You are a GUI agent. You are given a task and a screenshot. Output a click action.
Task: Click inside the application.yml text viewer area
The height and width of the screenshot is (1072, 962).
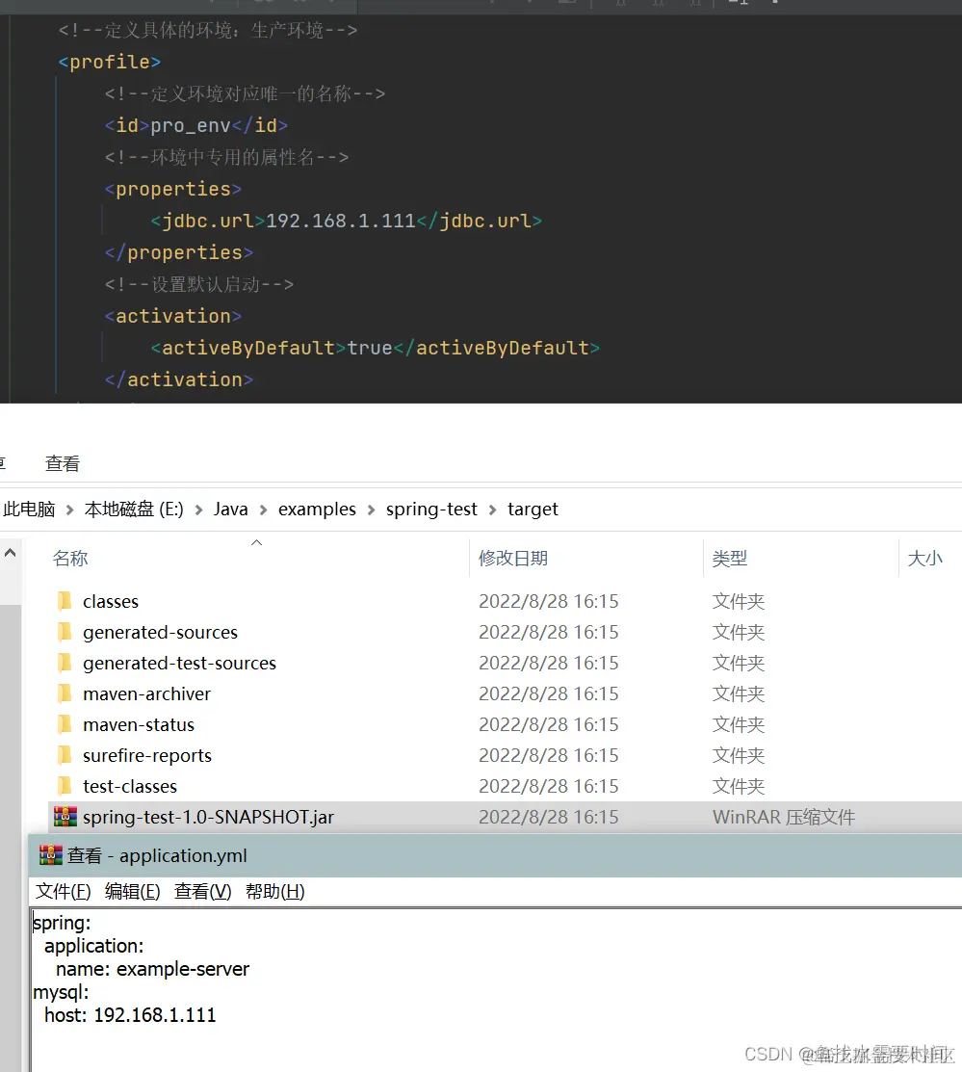click(x=496, y=990)
